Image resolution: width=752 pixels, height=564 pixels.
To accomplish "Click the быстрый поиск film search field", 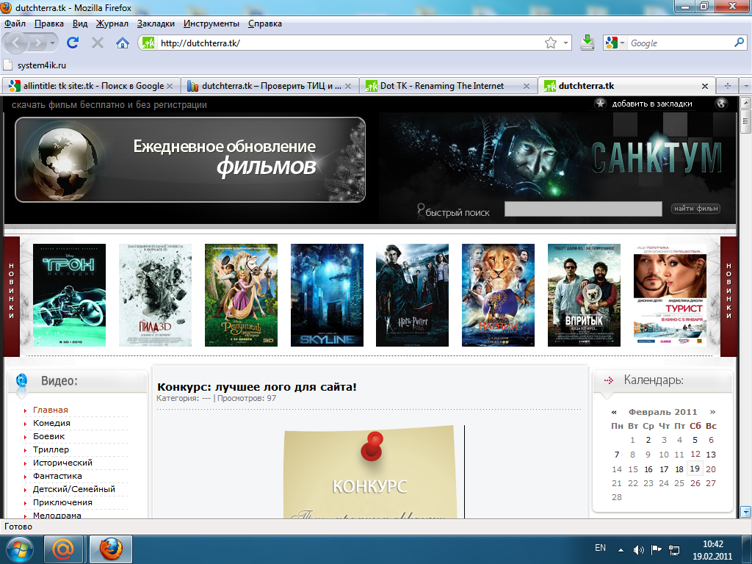I will click(x=583, y=209).
